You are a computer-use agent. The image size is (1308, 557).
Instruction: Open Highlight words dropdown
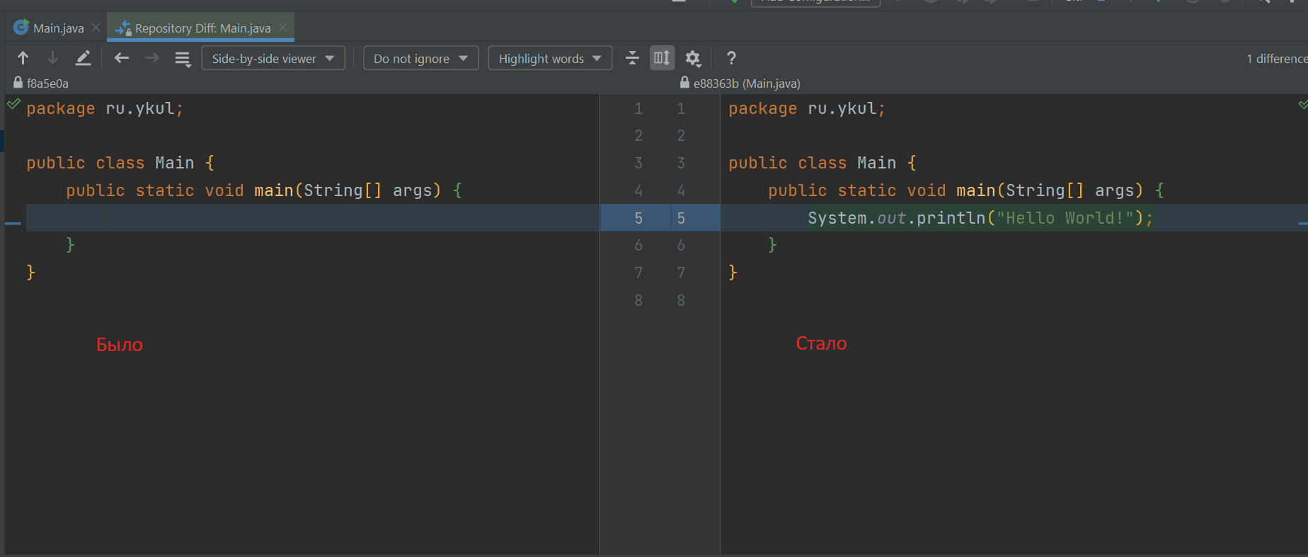click(550, 58)
